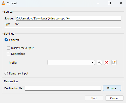Click the wrench icon to edit selected profile
The width and height of the screenshot is (126, 103).
(99, 62)
